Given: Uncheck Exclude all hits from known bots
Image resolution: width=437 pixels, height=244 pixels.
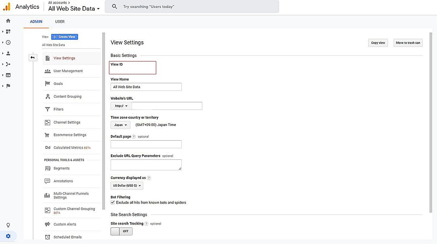Looking at the screenshot, I should (113, 202).
